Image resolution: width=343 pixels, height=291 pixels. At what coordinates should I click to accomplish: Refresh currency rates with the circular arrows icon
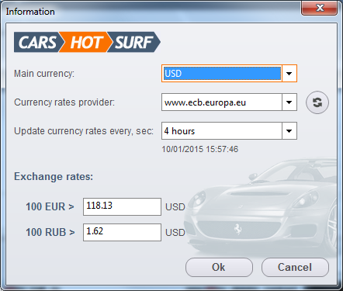[317, 102]
